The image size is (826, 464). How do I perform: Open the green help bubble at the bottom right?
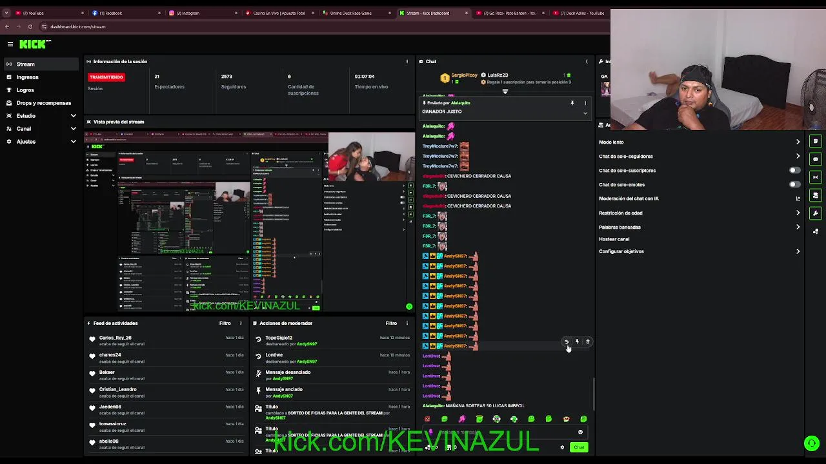(x=812, y=443)
